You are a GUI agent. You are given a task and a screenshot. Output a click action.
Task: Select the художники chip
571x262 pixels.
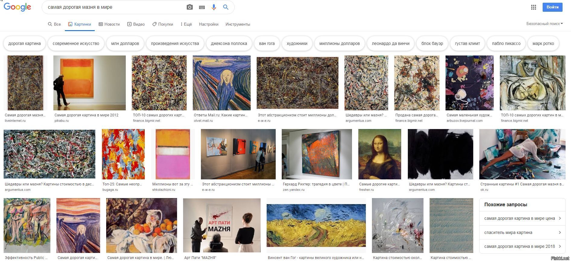click(297, 43)
